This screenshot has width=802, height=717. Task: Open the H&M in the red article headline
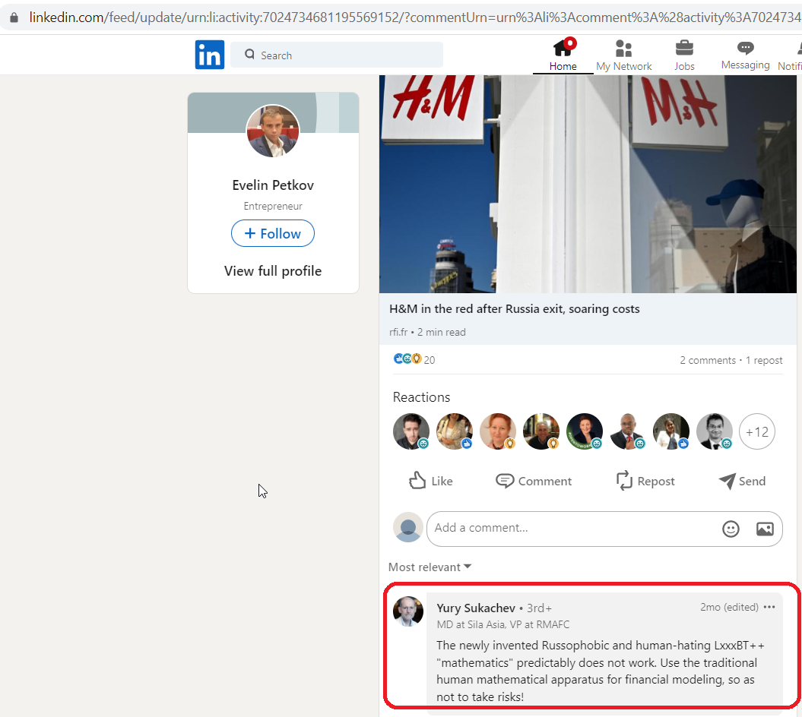514,308
